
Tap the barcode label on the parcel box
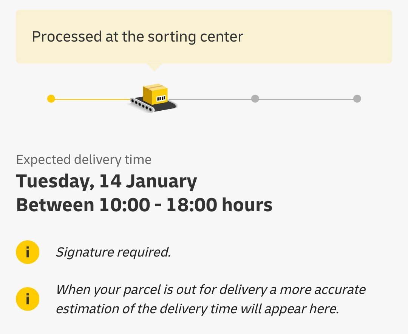pos(161,98)
